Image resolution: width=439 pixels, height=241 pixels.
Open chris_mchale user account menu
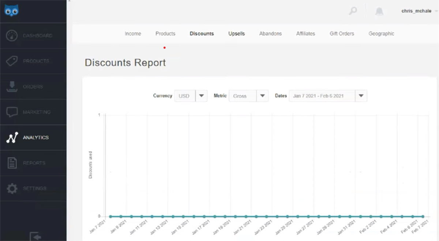click(x=419, y=11)
